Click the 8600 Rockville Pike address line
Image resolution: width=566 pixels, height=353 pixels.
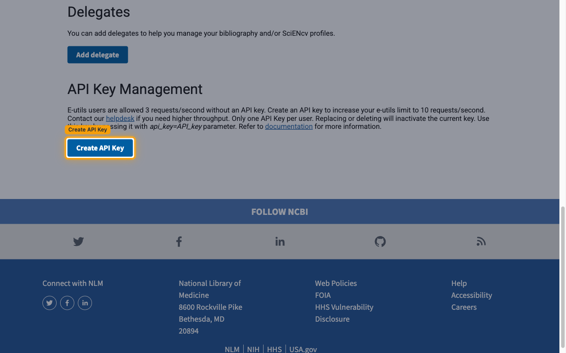click(x=210, y=307)
